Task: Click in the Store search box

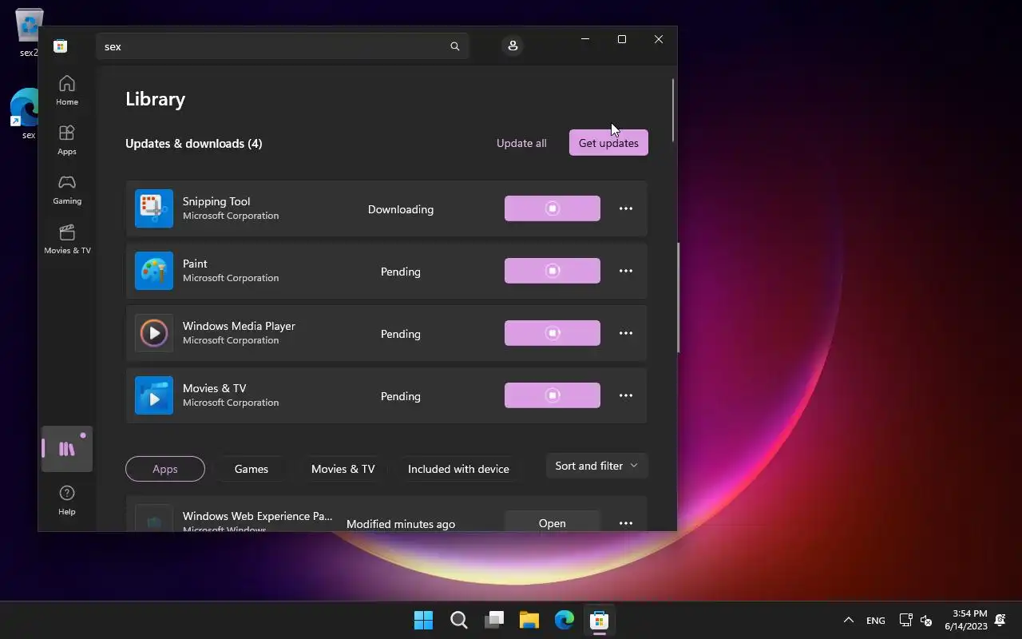Action: [282, 46]
